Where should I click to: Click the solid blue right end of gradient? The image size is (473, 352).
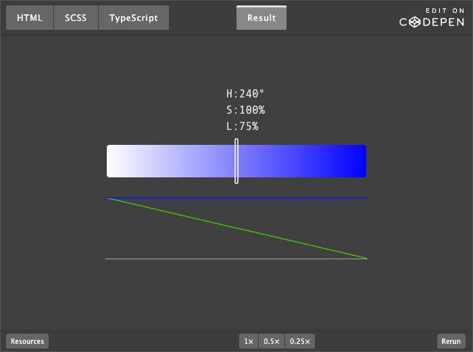pyautogui.click(x=357, y=161)
